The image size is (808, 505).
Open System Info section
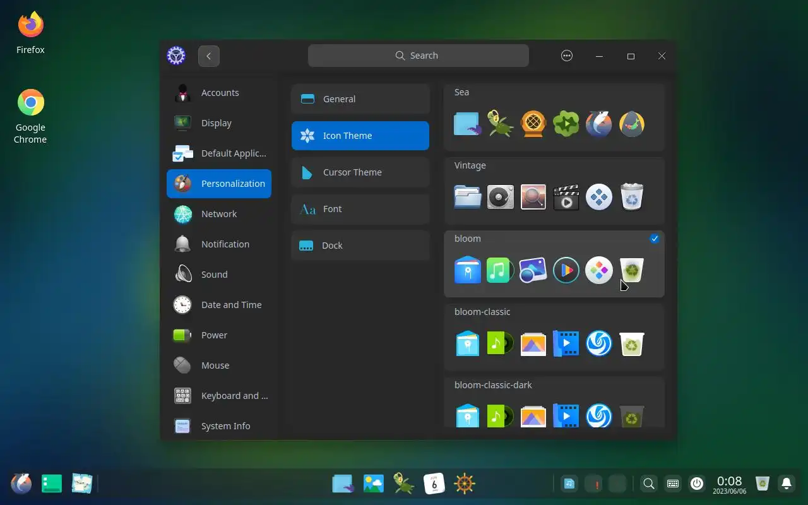[219, 426]
